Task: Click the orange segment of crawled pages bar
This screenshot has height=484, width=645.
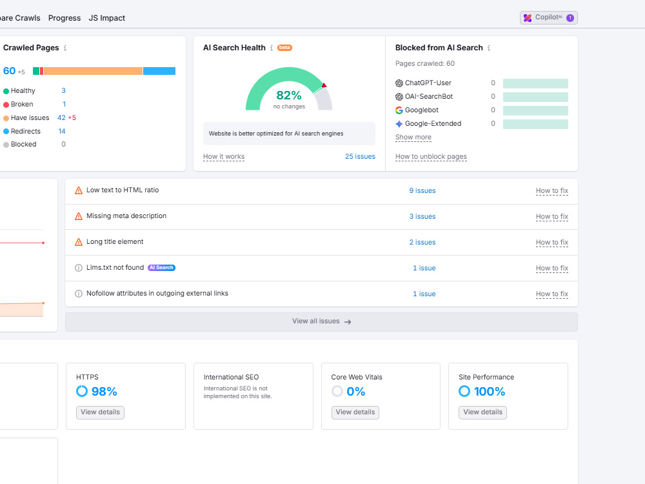Action: click(93, 71)
